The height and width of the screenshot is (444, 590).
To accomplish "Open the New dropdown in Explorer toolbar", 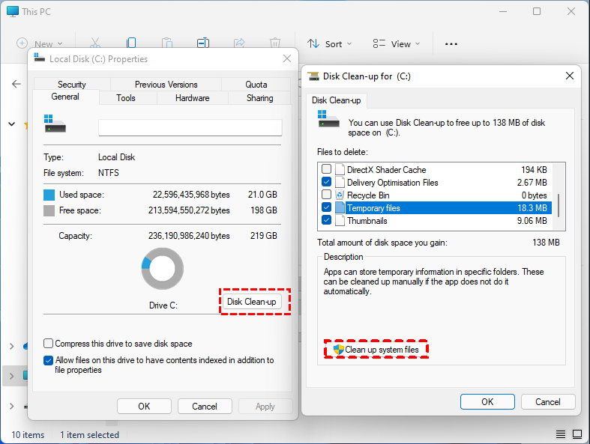I will [x=40, y=43].
